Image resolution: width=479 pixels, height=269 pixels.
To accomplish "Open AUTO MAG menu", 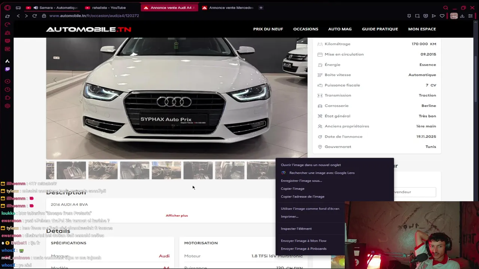I will tap(340, 29).
